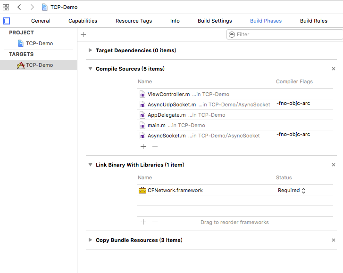Delete the Compile Sources phase with X
Viewport: 343px width, 273px height.
334,69
